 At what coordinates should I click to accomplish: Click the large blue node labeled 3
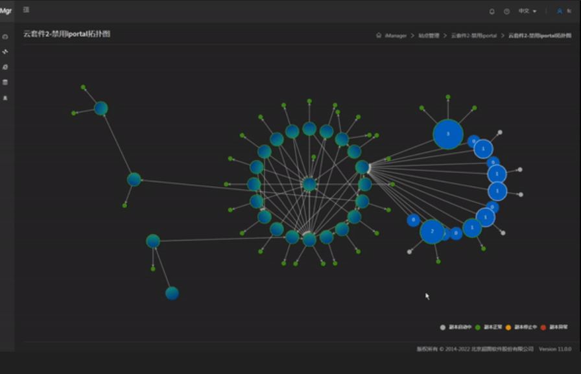(x=447, y=134)
